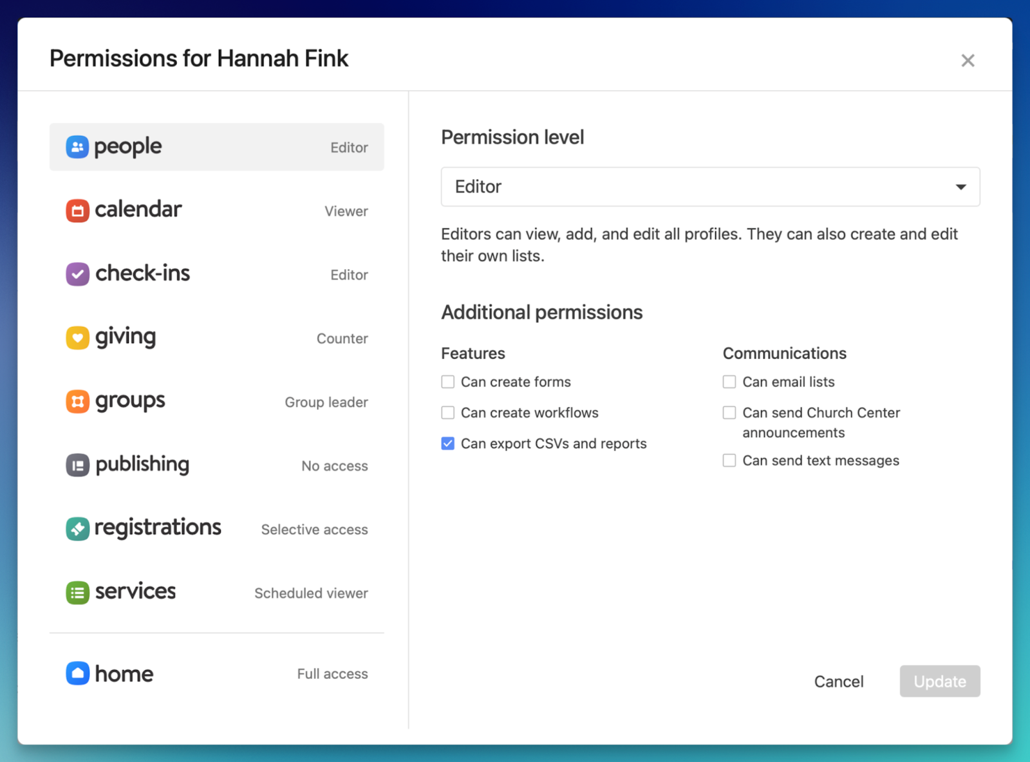The height and width of the screenshot is (762, 1030).
Task: Select the orange Groups icon
Action: [x=77, y=402]
